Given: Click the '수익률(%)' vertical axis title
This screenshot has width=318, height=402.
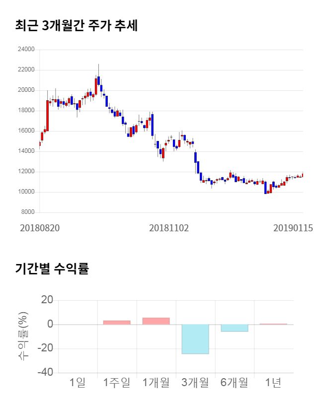Looking at the screenshot, I should tap(23, 336).
